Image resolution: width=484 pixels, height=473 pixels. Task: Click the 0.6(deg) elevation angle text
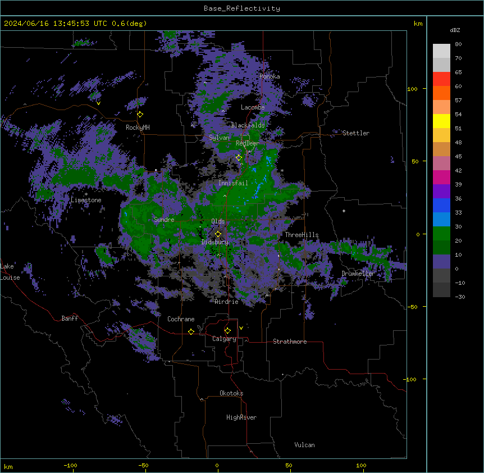point(129,24)
